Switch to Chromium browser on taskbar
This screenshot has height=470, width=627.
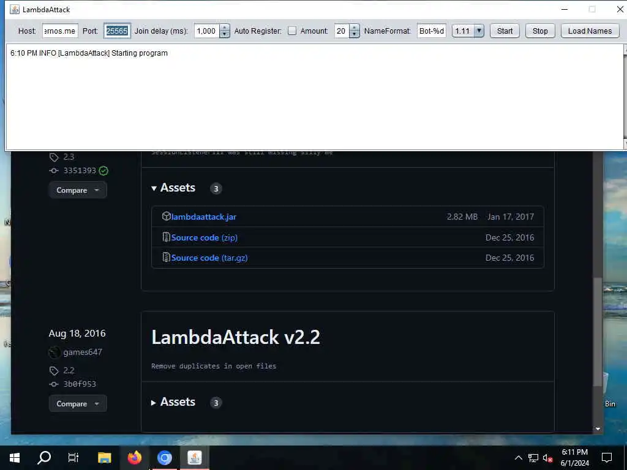coord(164,458)
